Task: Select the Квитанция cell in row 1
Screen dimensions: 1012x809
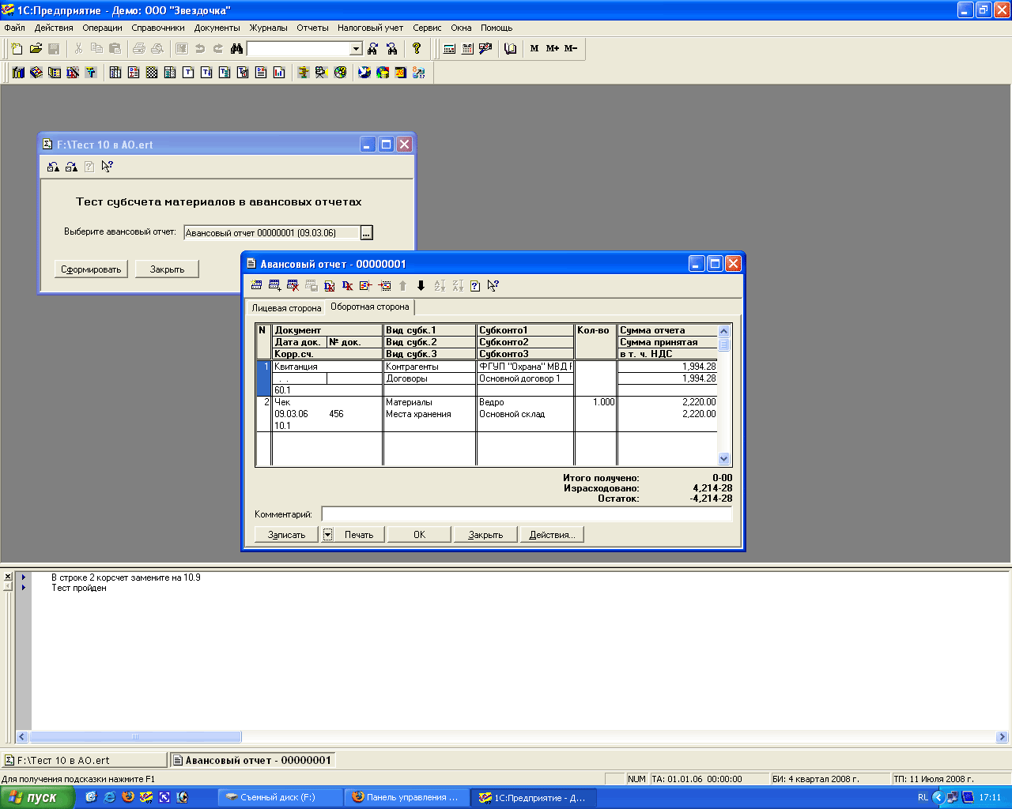Action: tap(327, 367)
